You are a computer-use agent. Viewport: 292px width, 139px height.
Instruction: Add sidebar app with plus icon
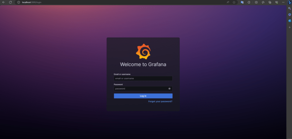289,27
